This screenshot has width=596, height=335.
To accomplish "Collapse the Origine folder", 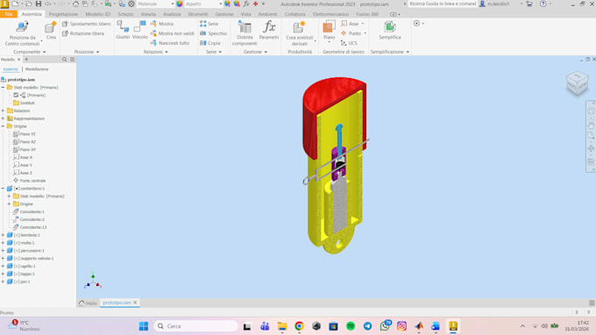I will coord(3,126).
